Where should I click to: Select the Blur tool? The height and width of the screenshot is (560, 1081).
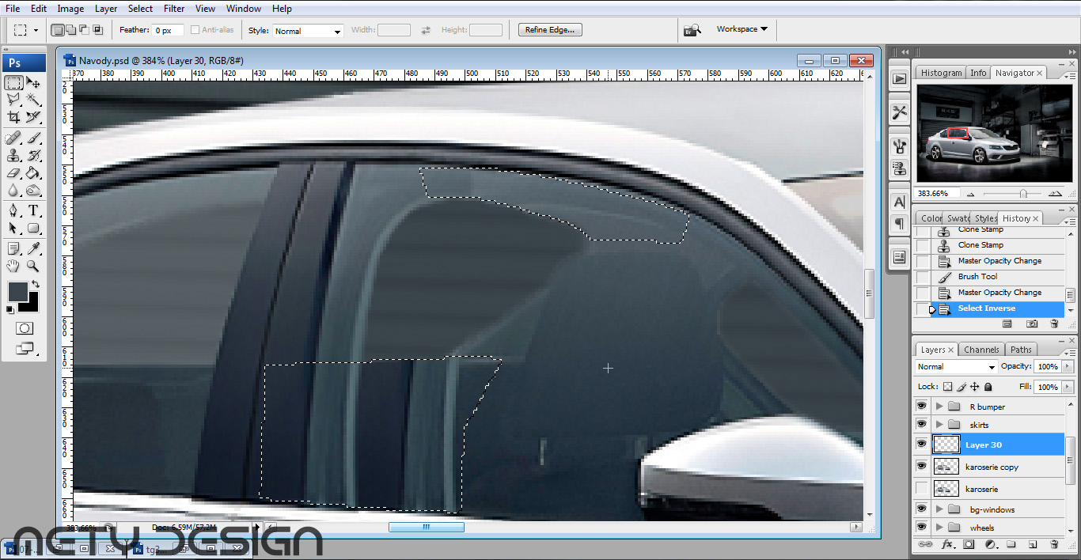13,190
